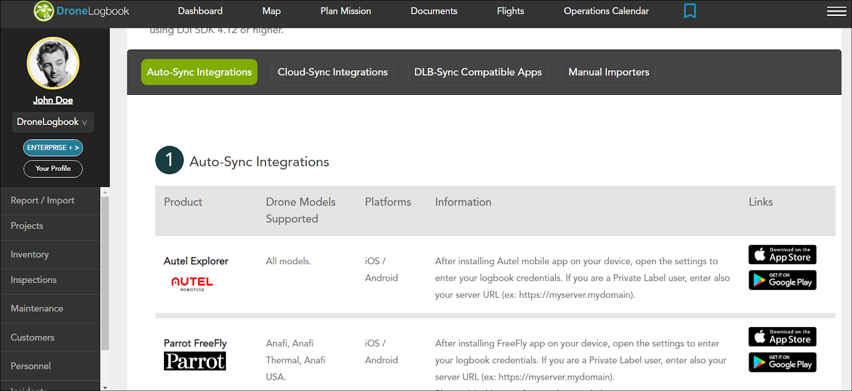The height and width of the screenshot is (391, 852).
Task: Get Autel Explorer on Google Play
Action: pos(782,280)
